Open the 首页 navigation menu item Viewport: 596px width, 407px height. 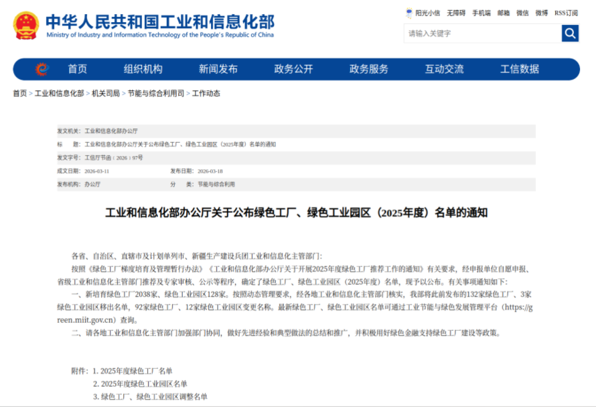coord(77,69)
